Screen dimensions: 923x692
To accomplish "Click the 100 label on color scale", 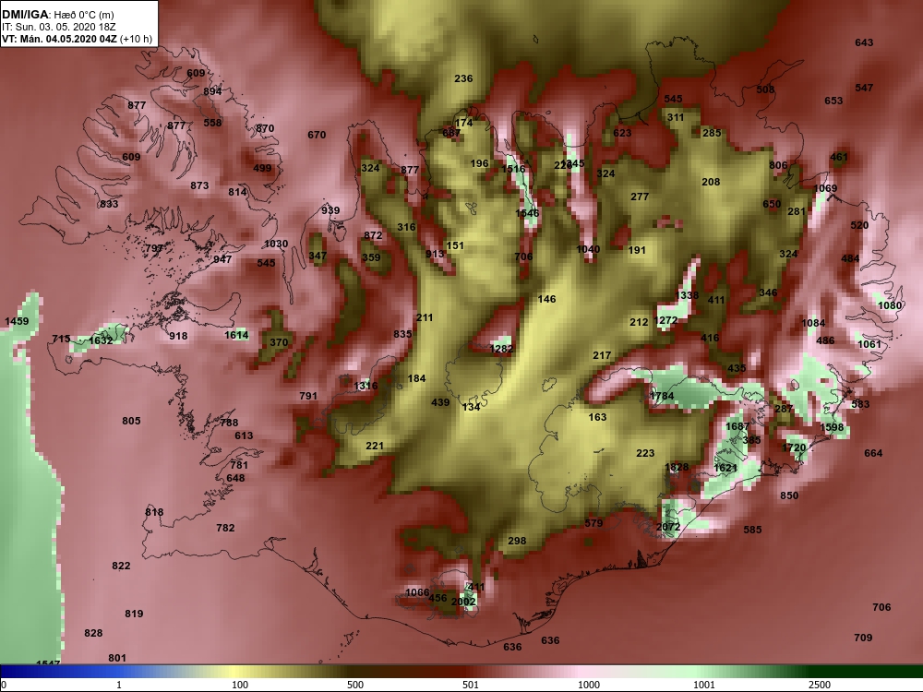I will (240, 685).
